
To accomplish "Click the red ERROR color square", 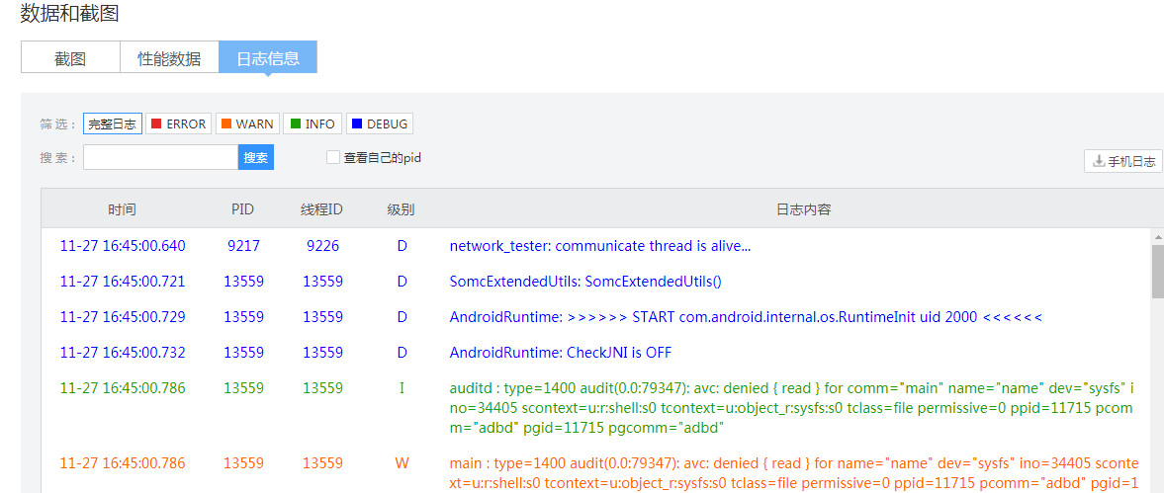I will [x=155, y=123].
